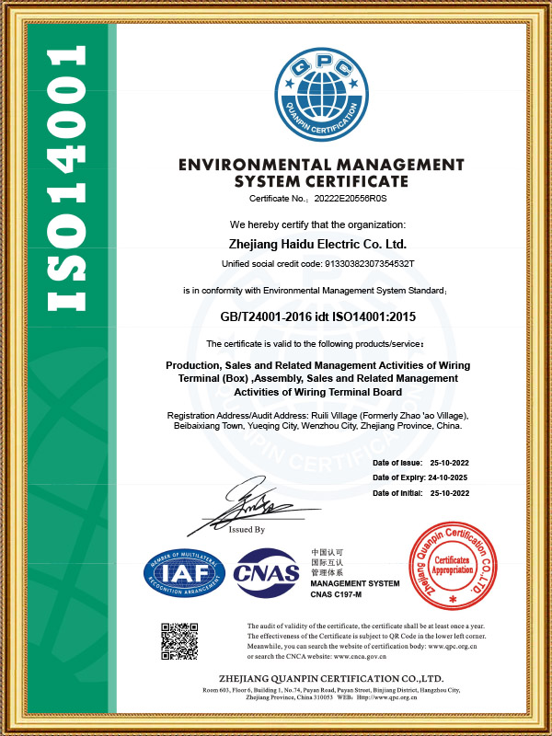The image size is (552, 736).
Task: Click the CNAS logo
Action: tap(266, 572)
